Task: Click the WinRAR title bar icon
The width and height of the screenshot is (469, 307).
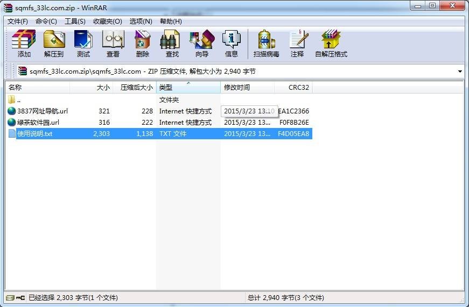Action: pyautogui.click(x=8, y=8)
